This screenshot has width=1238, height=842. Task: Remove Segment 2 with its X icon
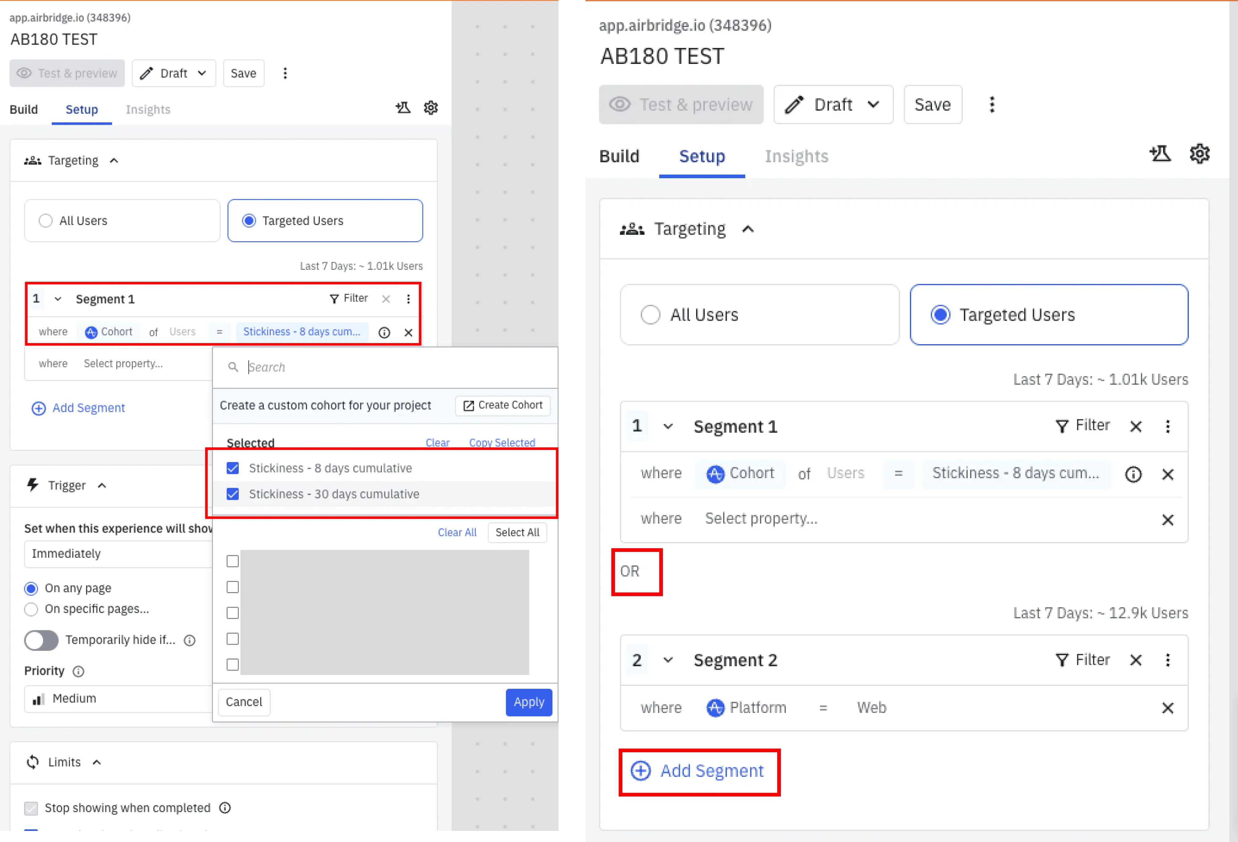click(x=1135, y=660)
